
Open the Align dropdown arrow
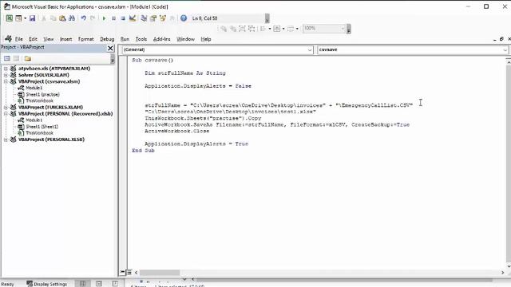[x=270, y=29]
